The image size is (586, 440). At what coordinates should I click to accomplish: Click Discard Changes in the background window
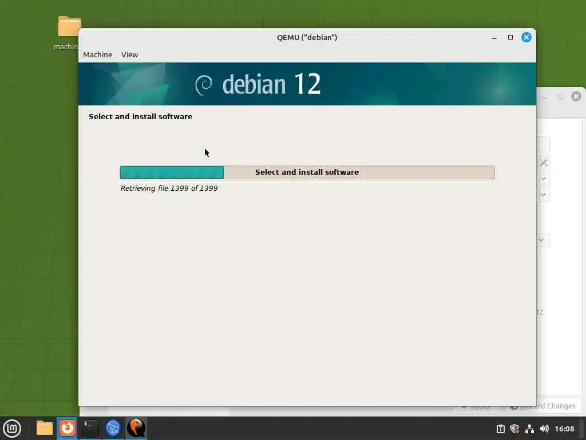[x=543, y=406]
